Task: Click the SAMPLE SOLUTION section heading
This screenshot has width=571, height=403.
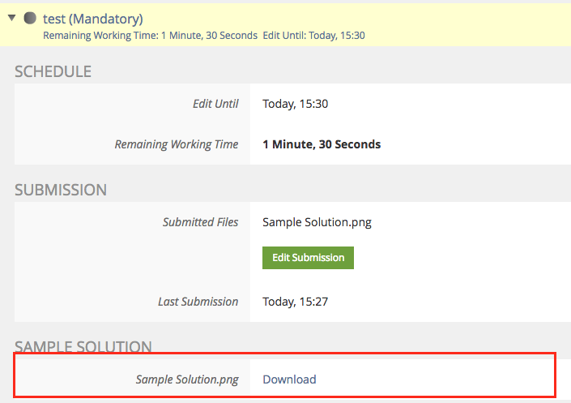Action: click(83, 347)
